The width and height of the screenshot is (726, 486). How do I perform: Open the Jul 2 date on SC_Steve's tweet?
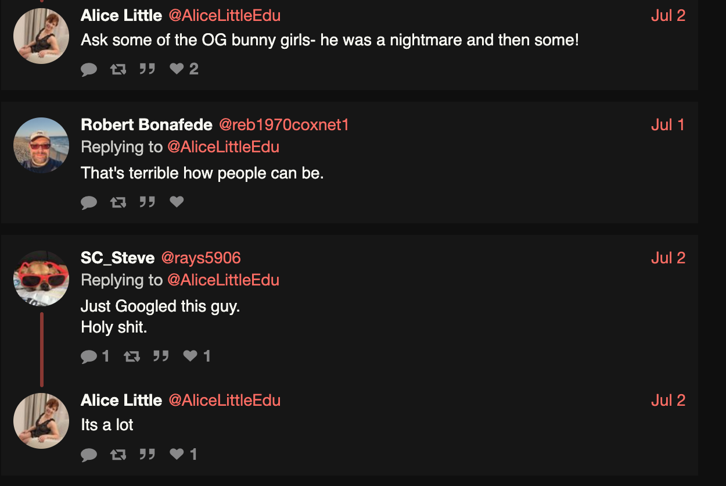tap(668, 258)
